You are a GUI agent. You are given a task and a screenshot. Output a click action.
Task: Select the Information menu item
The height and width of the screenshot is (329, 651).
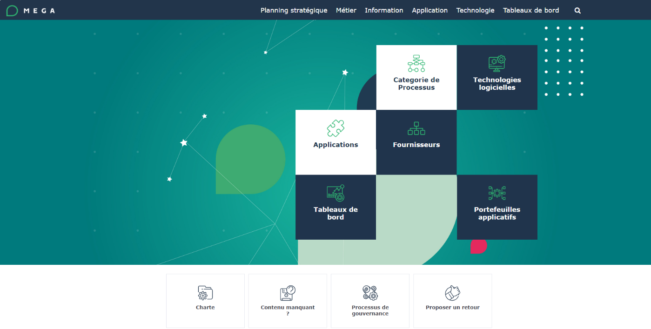pyautogui.click(x=384, y=10)
